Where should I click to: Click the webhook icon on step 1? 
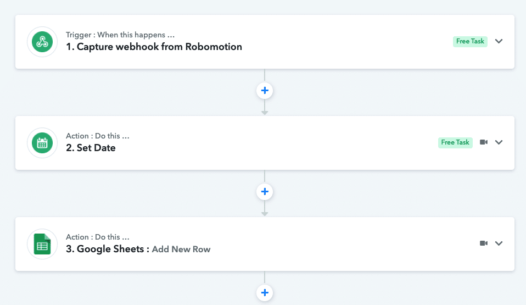tap(42, 42)
